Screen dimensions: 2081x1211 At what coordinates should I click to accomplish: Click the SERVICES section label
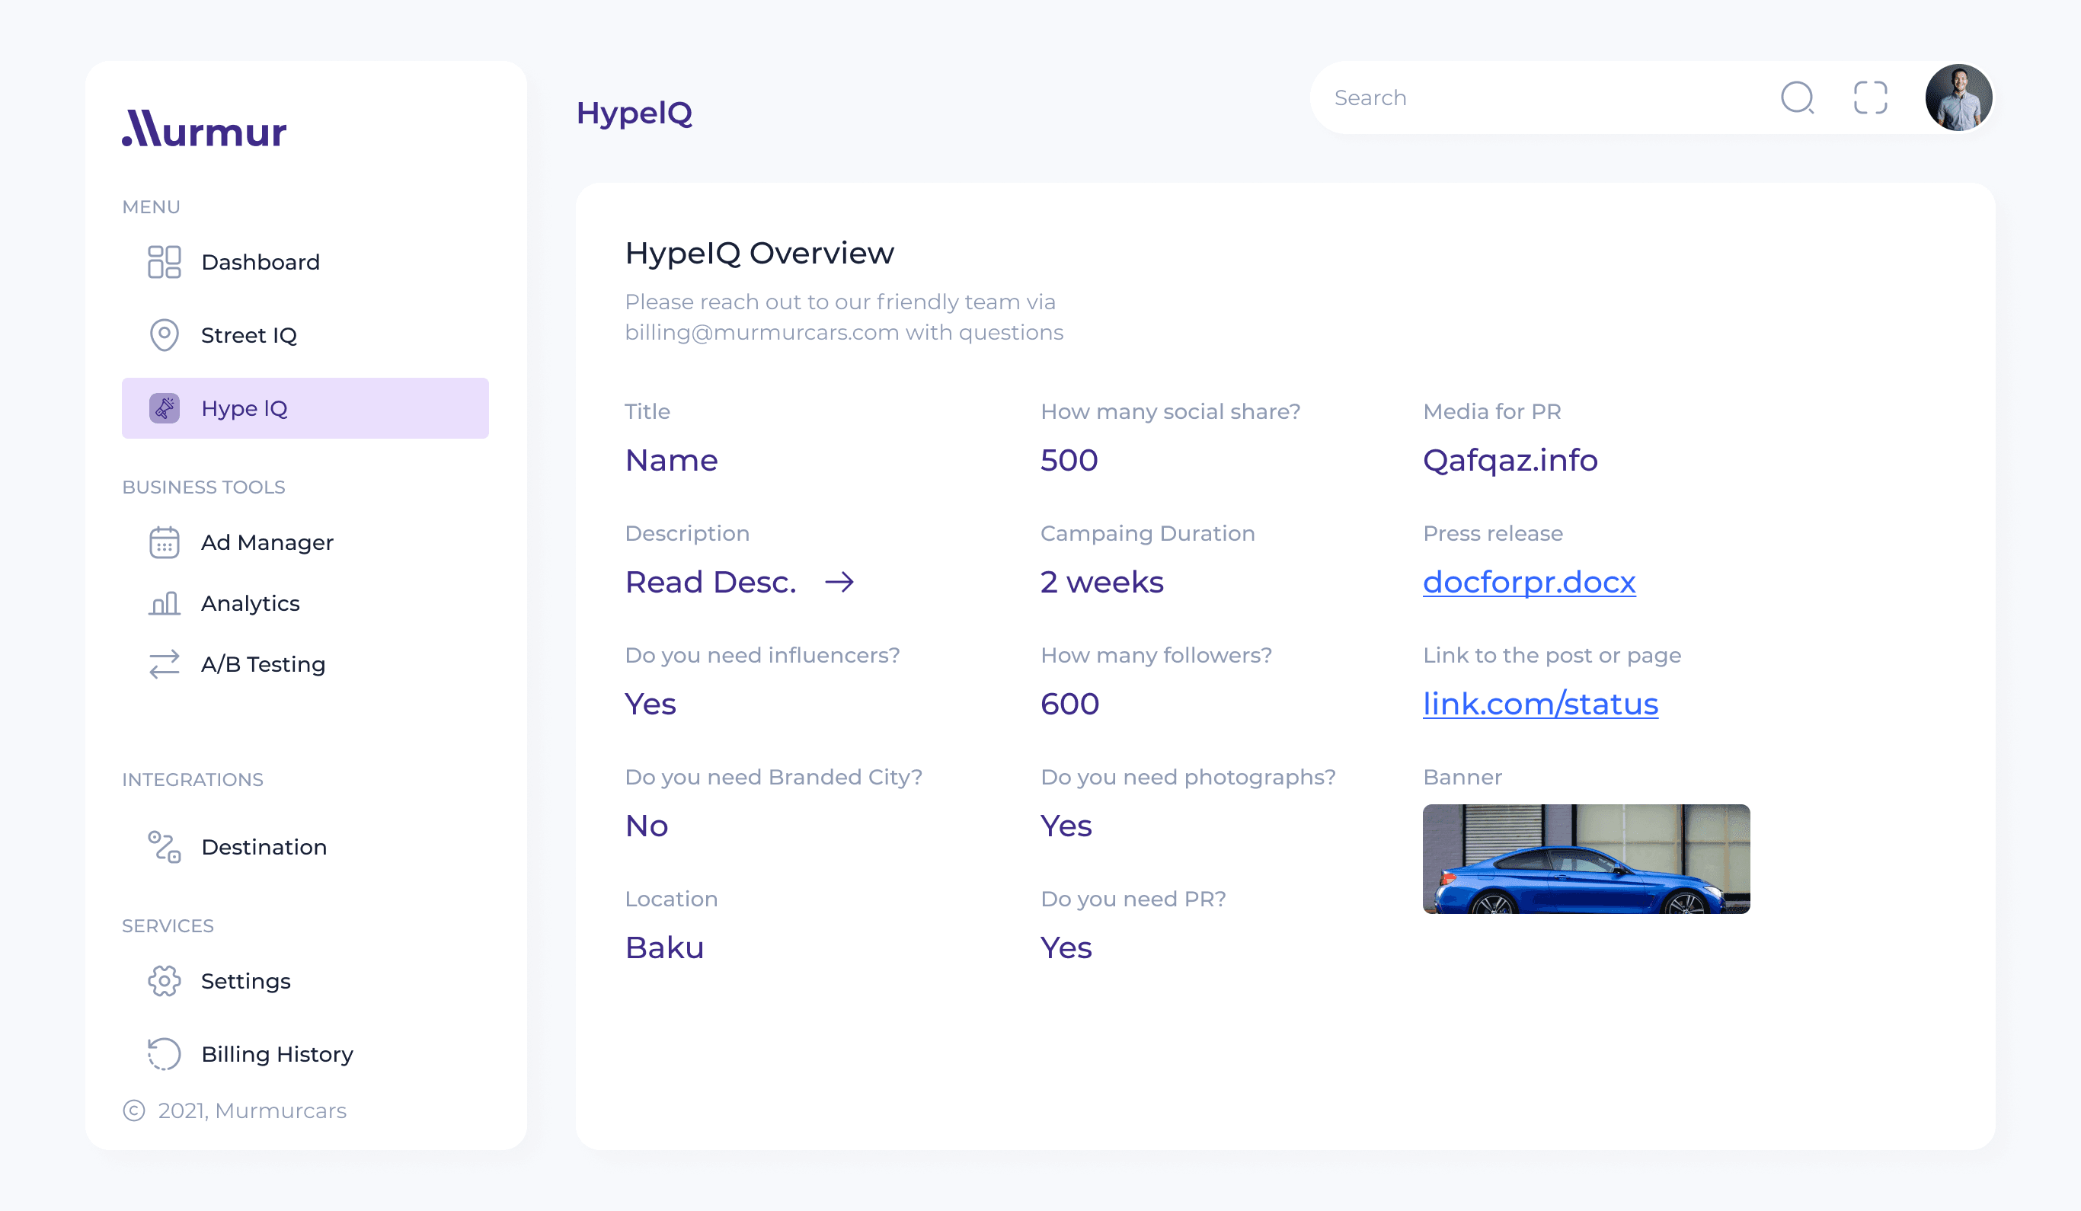click(168, 925)
